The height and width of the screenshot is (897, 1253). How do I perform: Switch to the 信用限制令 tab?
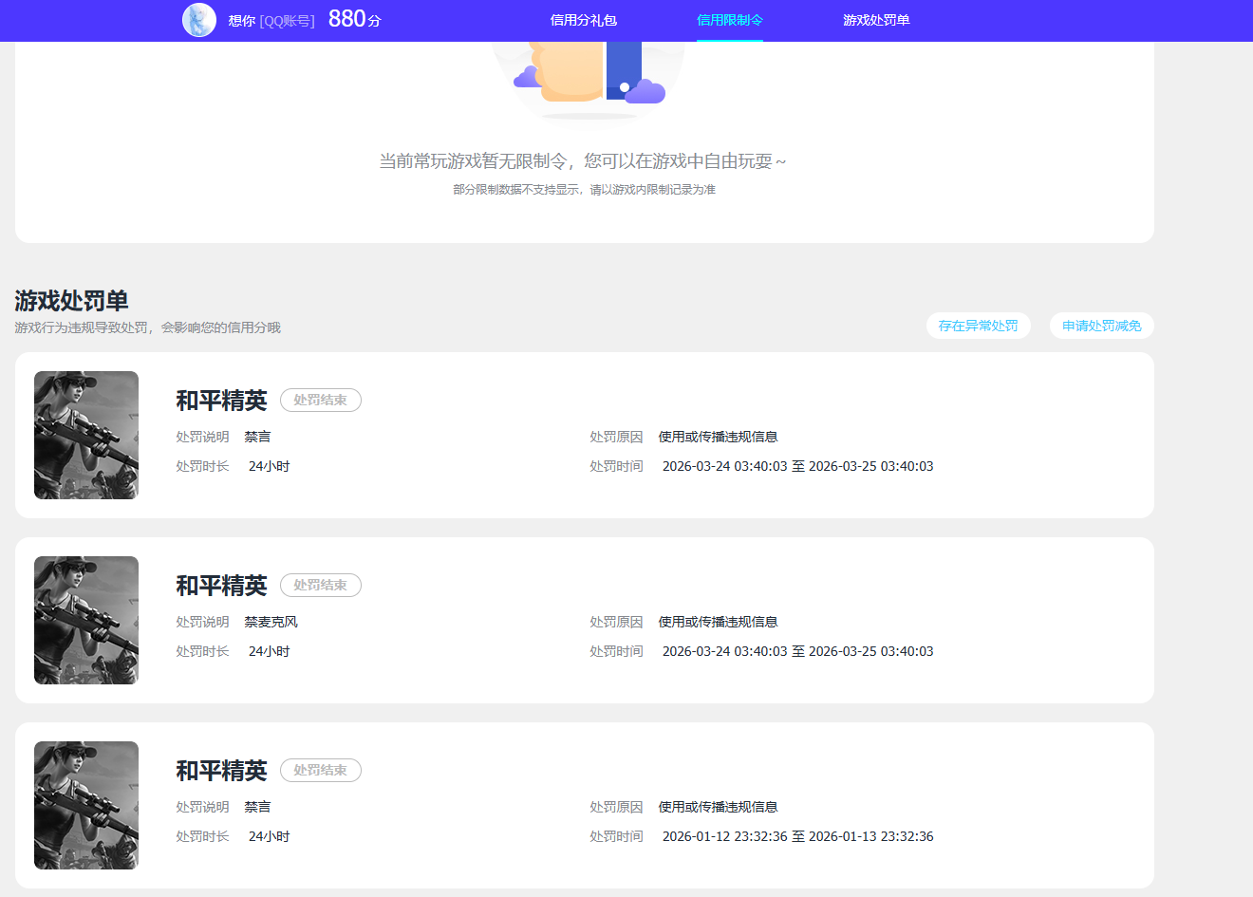tap(730, 20)
